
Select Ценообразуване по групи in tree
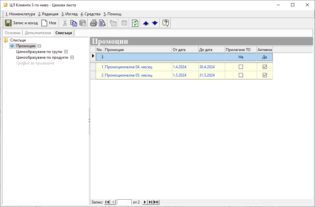point(39,52)
